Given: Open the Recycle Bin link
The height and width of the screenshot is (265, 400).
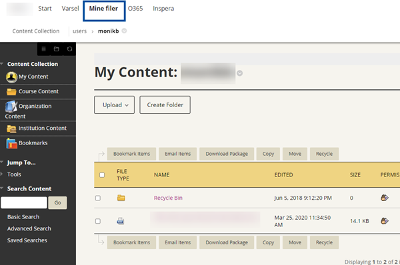Looking at the screenshot, I should 168,198.
